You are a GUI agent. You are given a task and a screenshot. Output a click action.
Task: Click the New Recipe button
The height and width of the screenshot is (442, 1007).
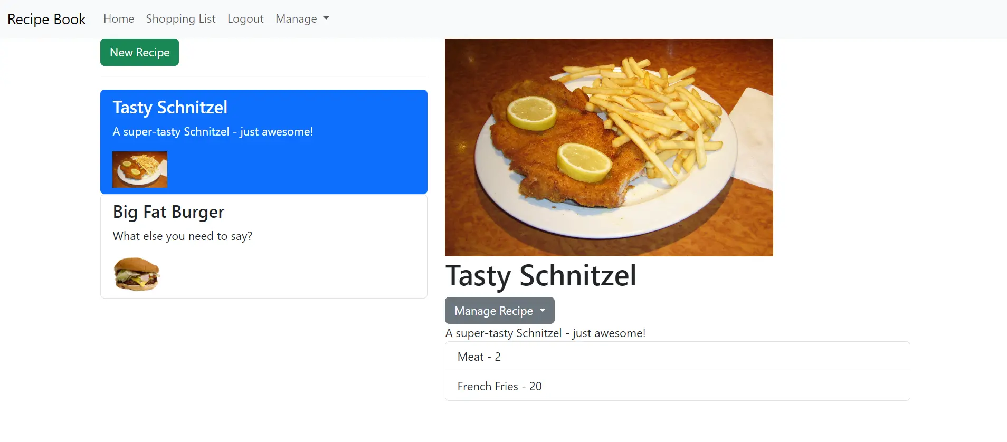click(139, 52)
